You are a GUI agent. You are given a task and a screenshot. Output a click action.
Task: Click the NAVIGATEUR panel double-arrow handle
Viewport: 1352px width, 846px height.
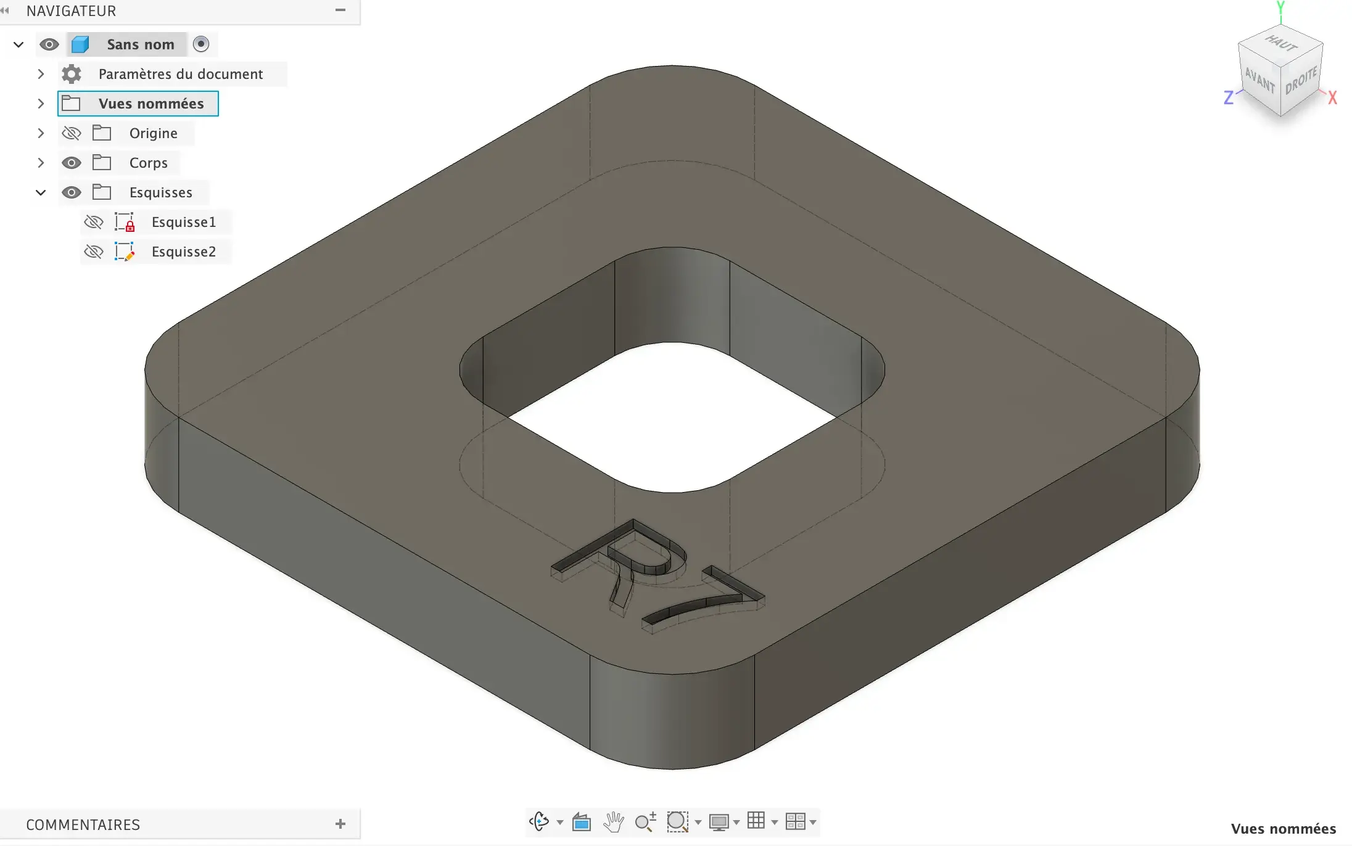point(5,10)
